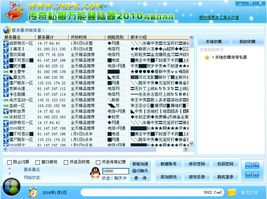Click the down arrow above 网络状态
This screenshot has height=199, width=267.
10,174
